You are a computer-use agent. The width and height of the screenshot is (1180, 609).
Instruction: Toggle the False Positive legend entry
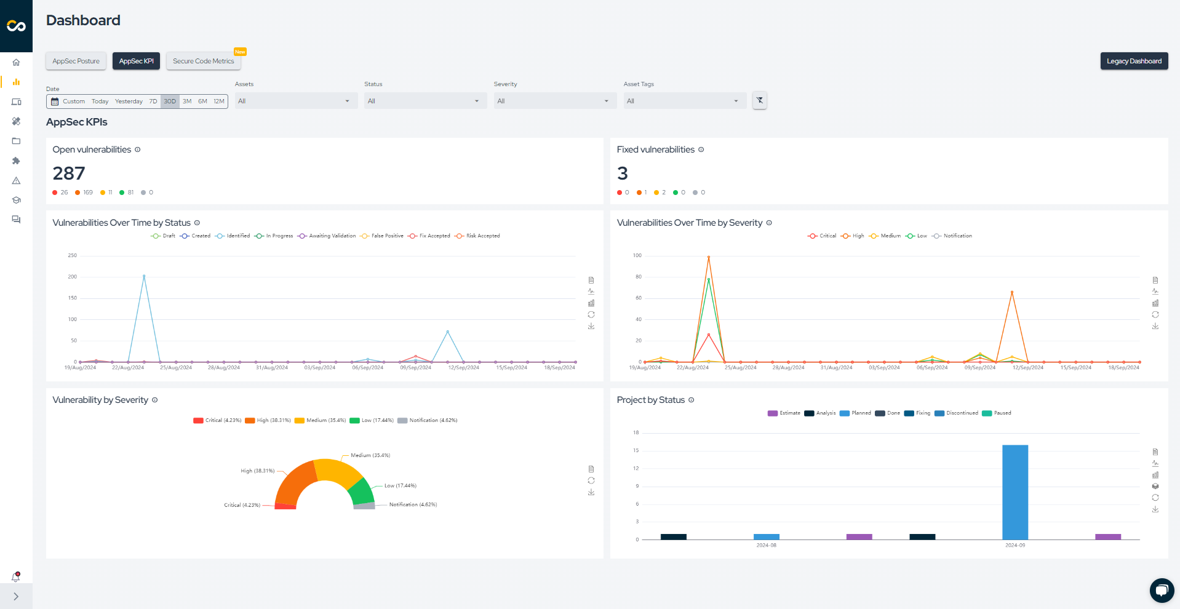(382, 236)
